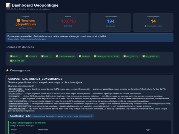The height and width of the screenshot is (134, 179).
Task: Click the GPR_ELEVATED signal tag
Action: point(14,96)
